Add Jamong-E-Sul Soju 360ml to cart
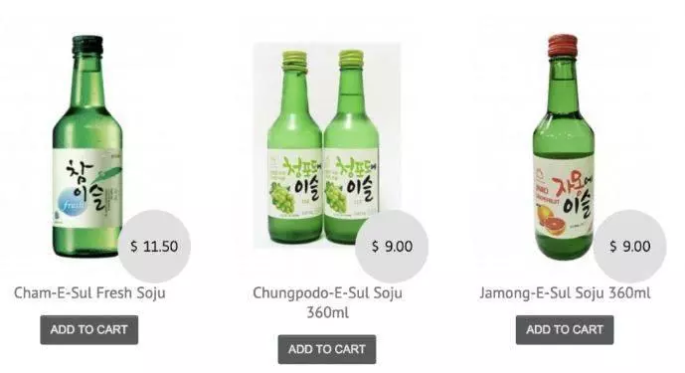685x373 pixels. [565, 329]
